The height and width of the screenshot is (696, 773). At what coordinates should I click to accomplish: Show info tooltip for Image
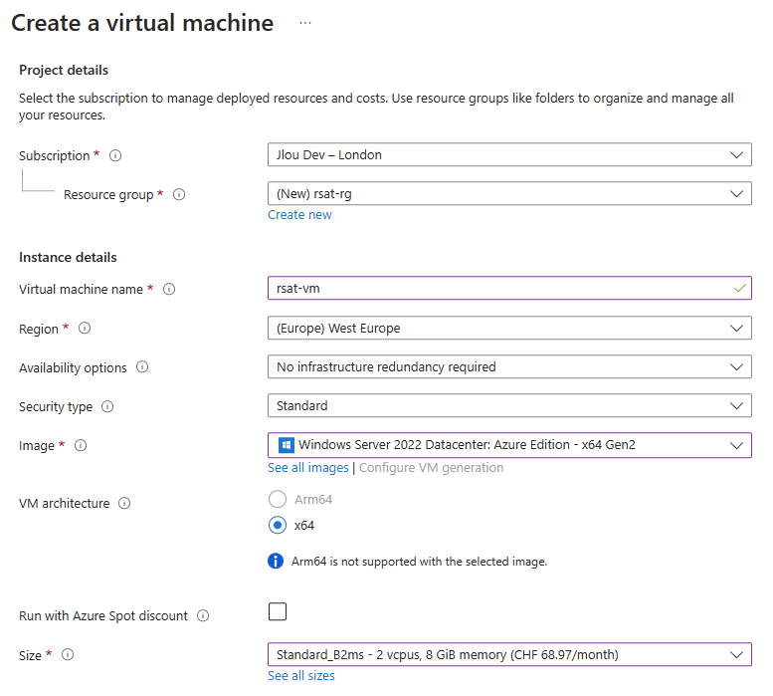point(81,445)
